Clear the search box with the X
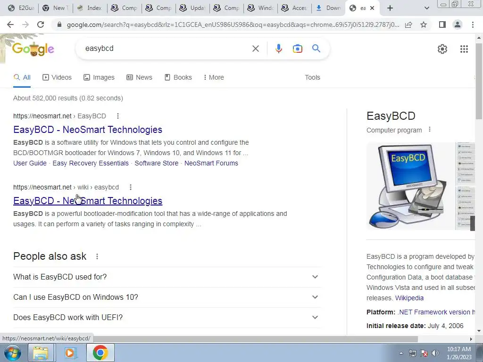Screen dimensions: 483x362 point(255,49)
